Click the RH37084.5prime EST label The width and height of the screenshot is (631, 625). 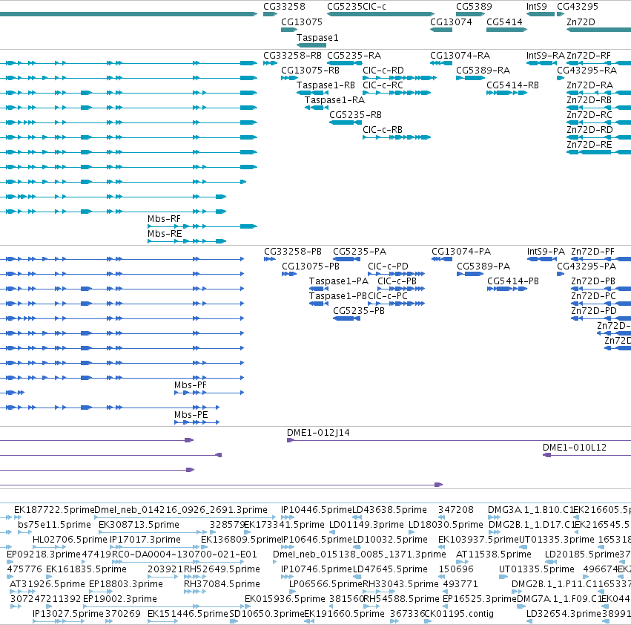click(222, 584)
